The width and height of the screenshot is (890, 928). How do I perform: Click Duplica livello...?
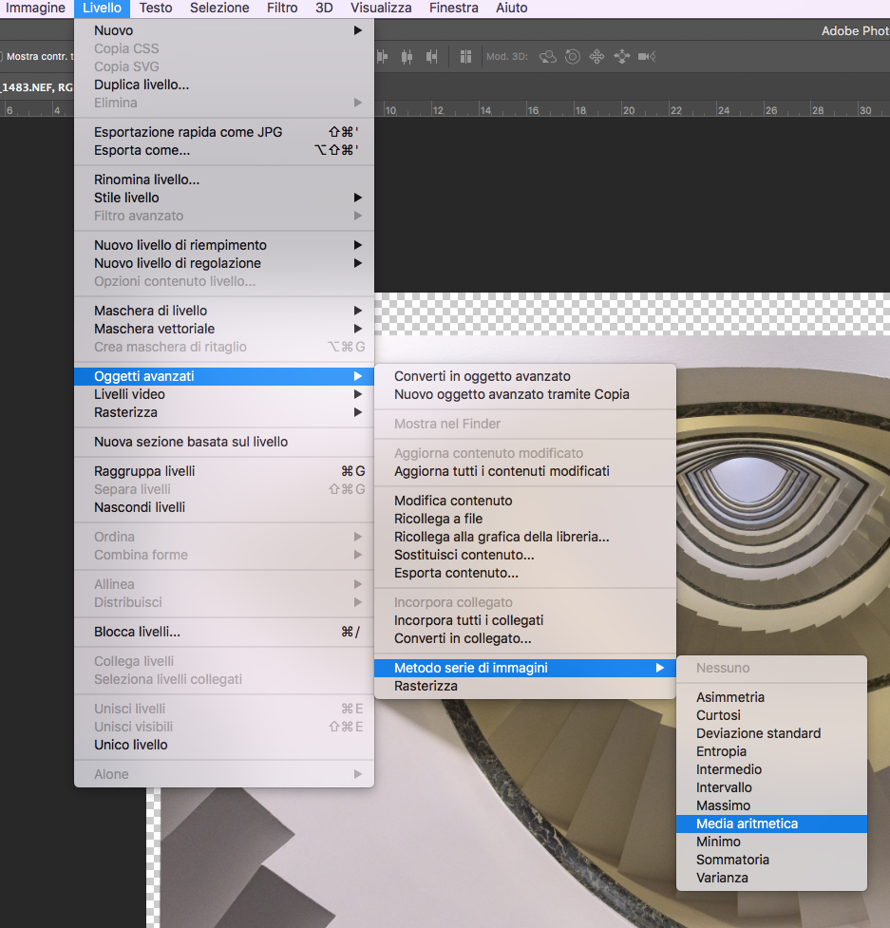[x=142, y=85]
